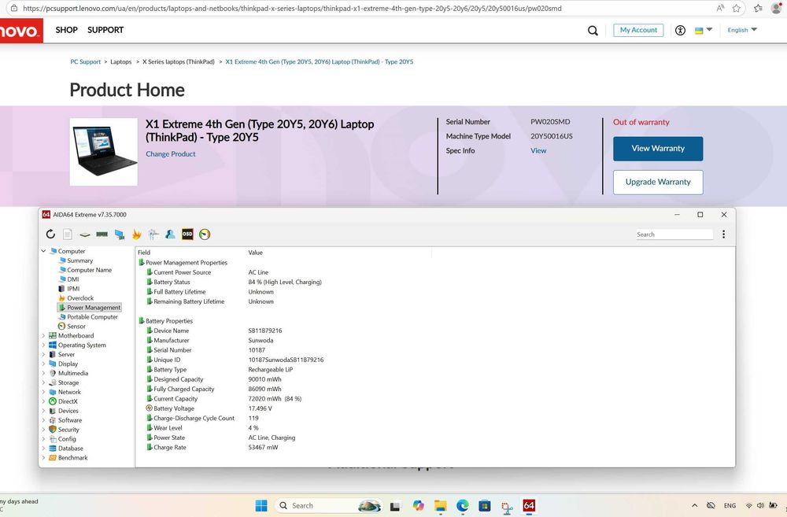Select DMI in the AIDA64 tree
The height and width of the screenshot is (517, 787).
point(72,279)
